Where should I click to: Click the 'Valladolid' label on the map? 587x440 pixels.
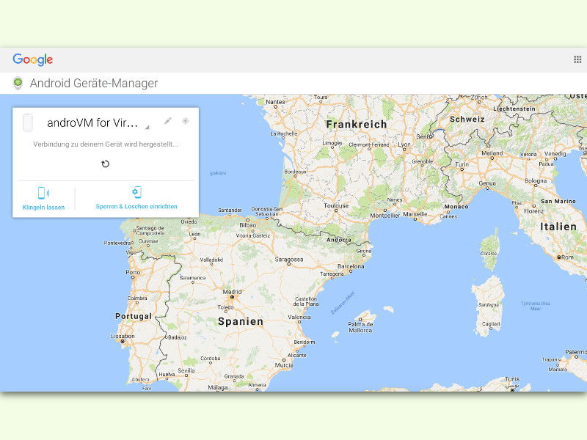(211, 260)
